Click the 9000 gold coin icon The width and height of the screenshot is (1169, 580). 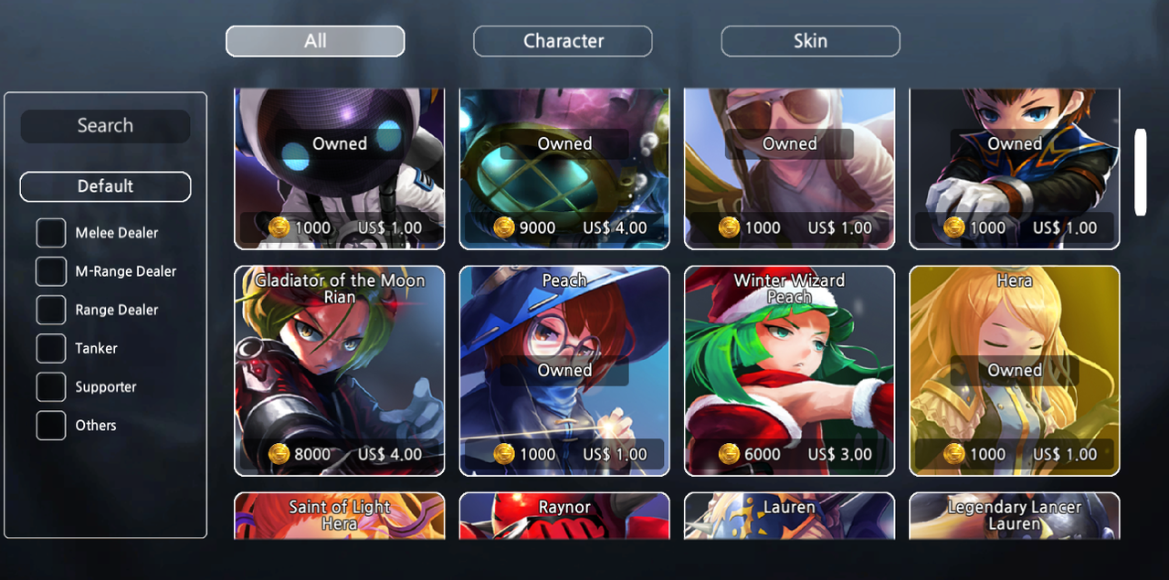[504, 227]
